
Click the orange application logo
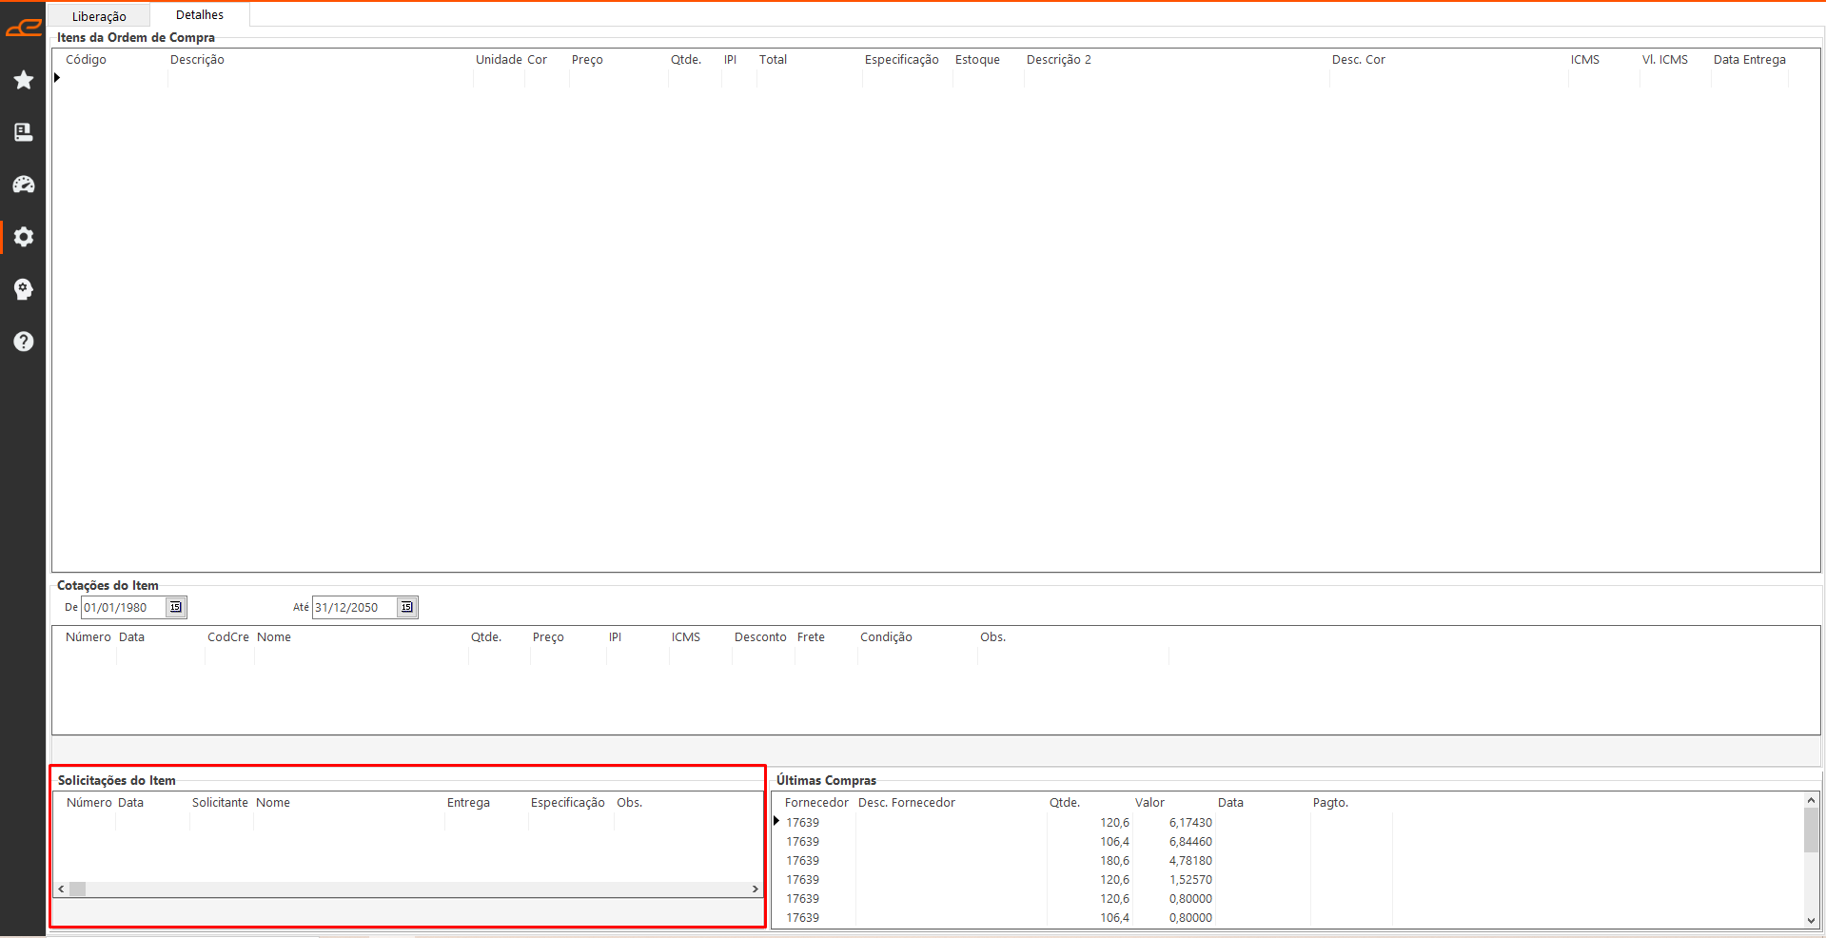tap(24, 28)
